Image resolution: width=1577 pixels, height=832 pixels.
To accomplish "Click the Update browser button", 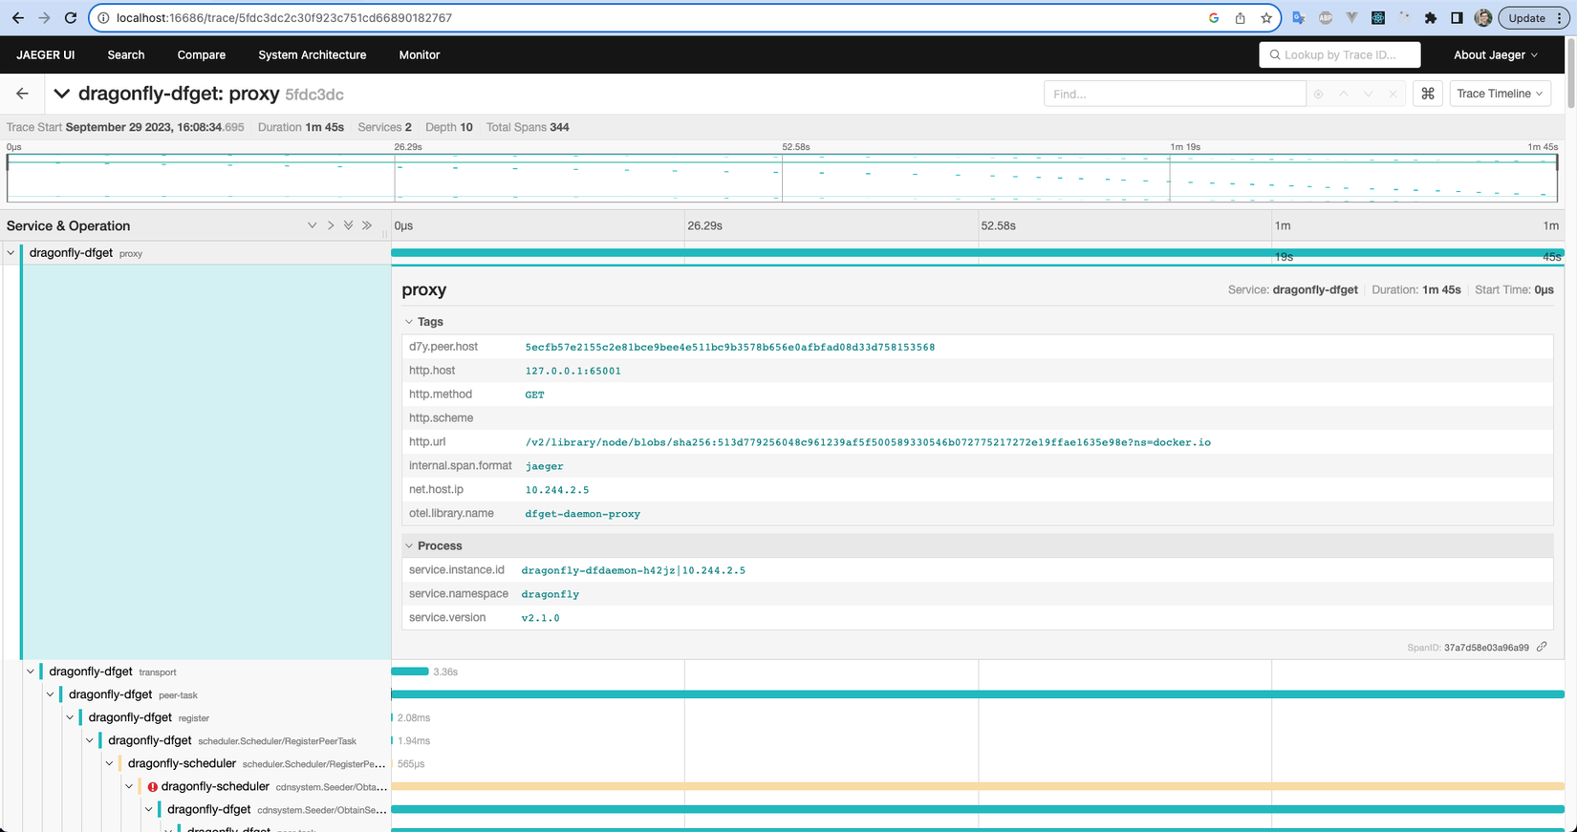I will [x=1526, y=18].
